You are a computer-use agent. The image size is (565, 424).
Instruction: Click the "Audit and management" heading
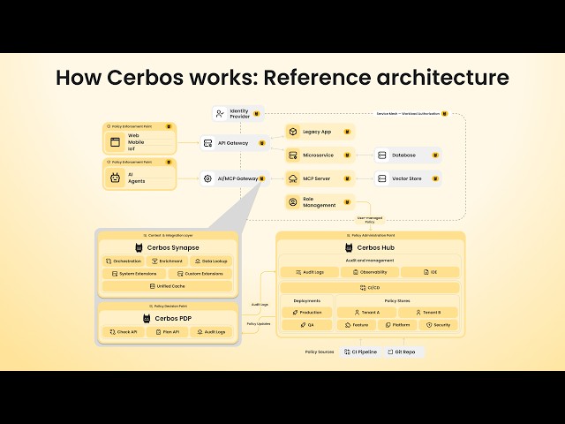pyautogui.click(x=370, y=261)
